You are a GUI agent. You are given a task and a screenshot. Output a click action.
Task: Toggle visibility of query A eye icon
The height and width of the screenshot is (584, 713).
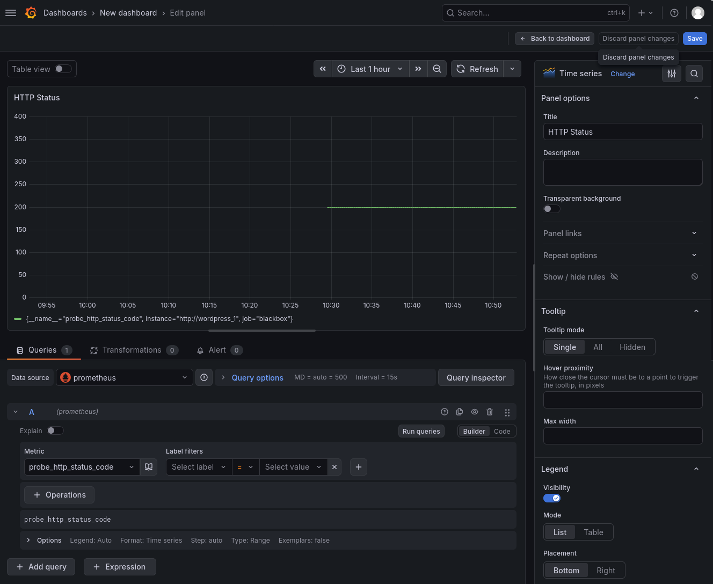(475, 412)
